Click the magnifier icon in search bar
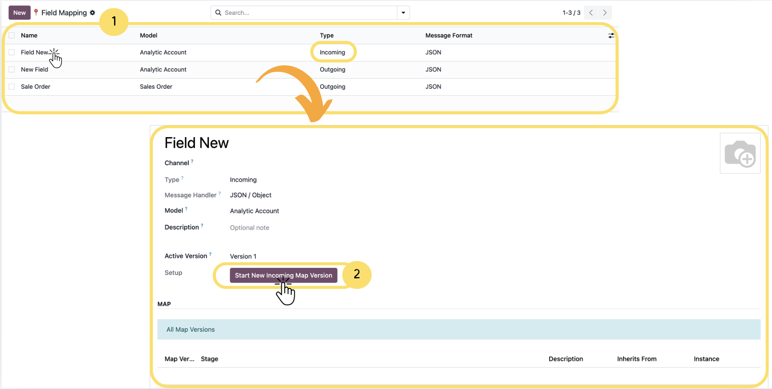 point(218,13)
